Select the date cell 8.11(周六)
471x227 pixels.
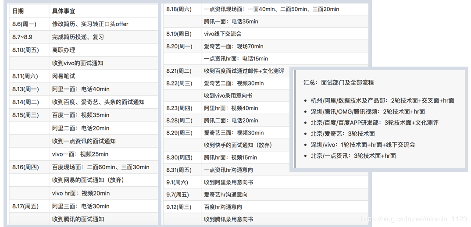(29, 76)
